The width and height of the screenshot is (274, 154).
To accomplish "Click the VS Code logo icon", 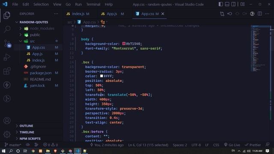I will pyautogui.click(x=5, y=4).
